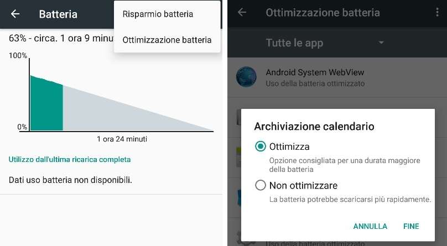Tap the back arrow in Ottimizzazione batteria
Image resolution: width=447 pixels, height=246 pixels.
pyautogui.click(x=242, y=12)
